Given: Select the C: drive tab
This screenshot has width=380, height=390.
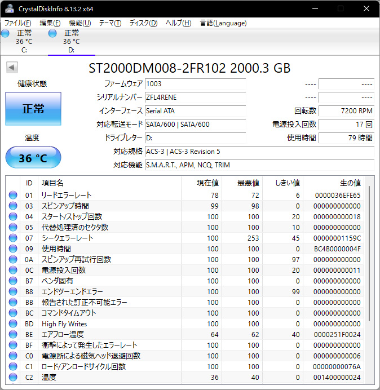Looking at the screenshot, I should tap(24, 42).
